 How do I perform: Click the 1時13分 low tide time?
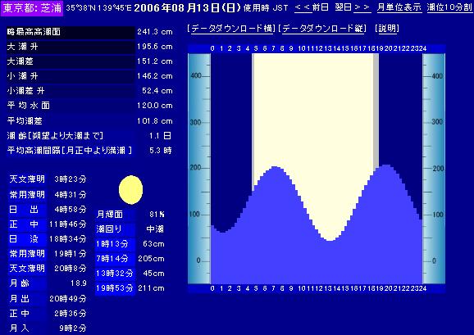[x=112, y=244]
